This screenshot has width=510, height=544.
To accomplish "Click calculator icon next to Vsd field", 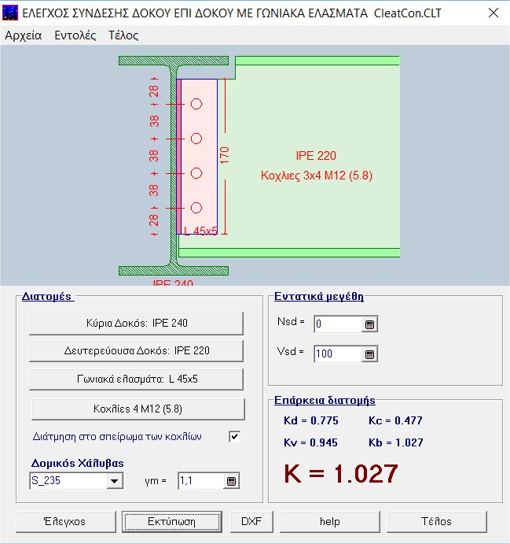I will 370,354.
